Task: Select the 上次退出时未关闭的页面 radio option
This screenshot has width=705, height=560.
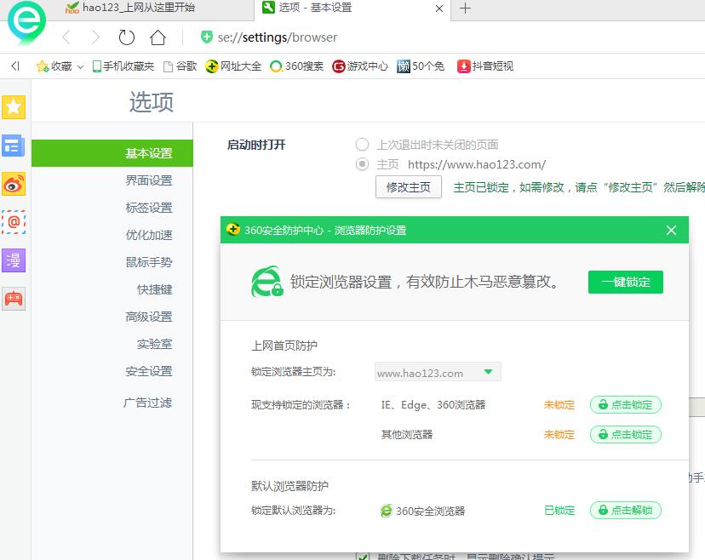Action: coord(361,142)
